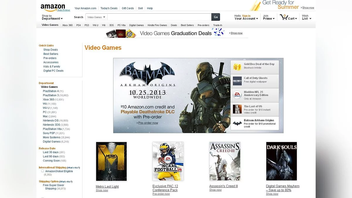Open the PS3 tab in nav bar
Viewport: 352px width, 198px height.
(87, 25)
